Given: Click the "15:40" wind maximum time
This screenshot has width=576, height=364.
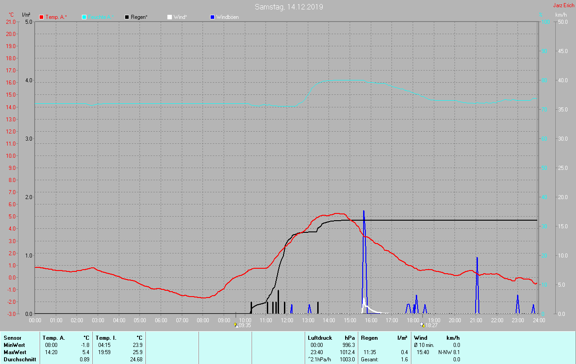Looking at the screenshot, I should click(423, 352).
